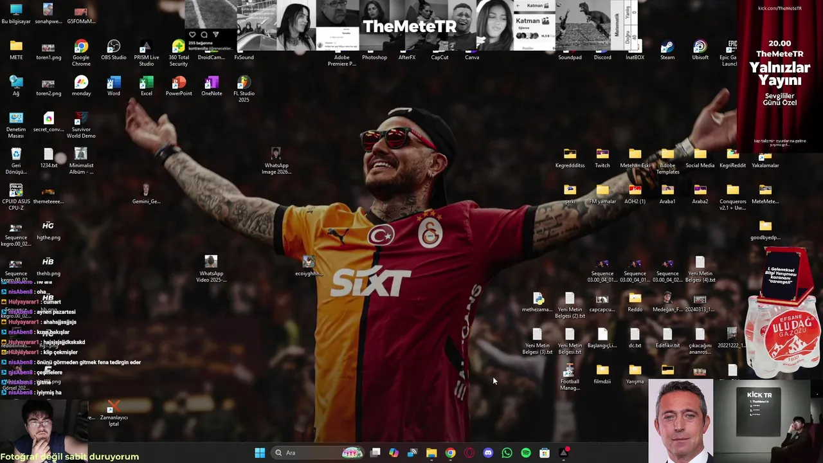The width and height of the screenshot is (823, 463).
Task: Open Football Manager shortcut
Action: click(570, 377)
